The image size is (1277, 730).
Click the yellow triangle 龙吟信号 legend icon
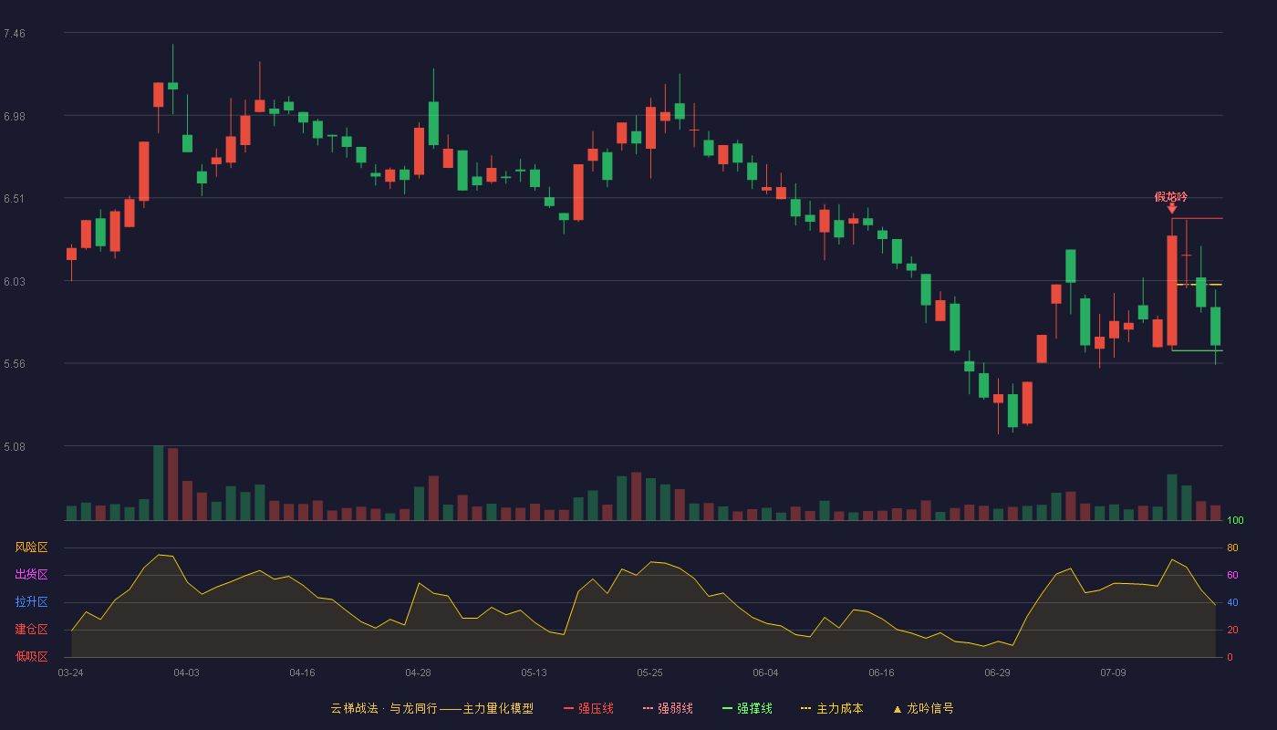pyautogui.click(x=898, y=709)
